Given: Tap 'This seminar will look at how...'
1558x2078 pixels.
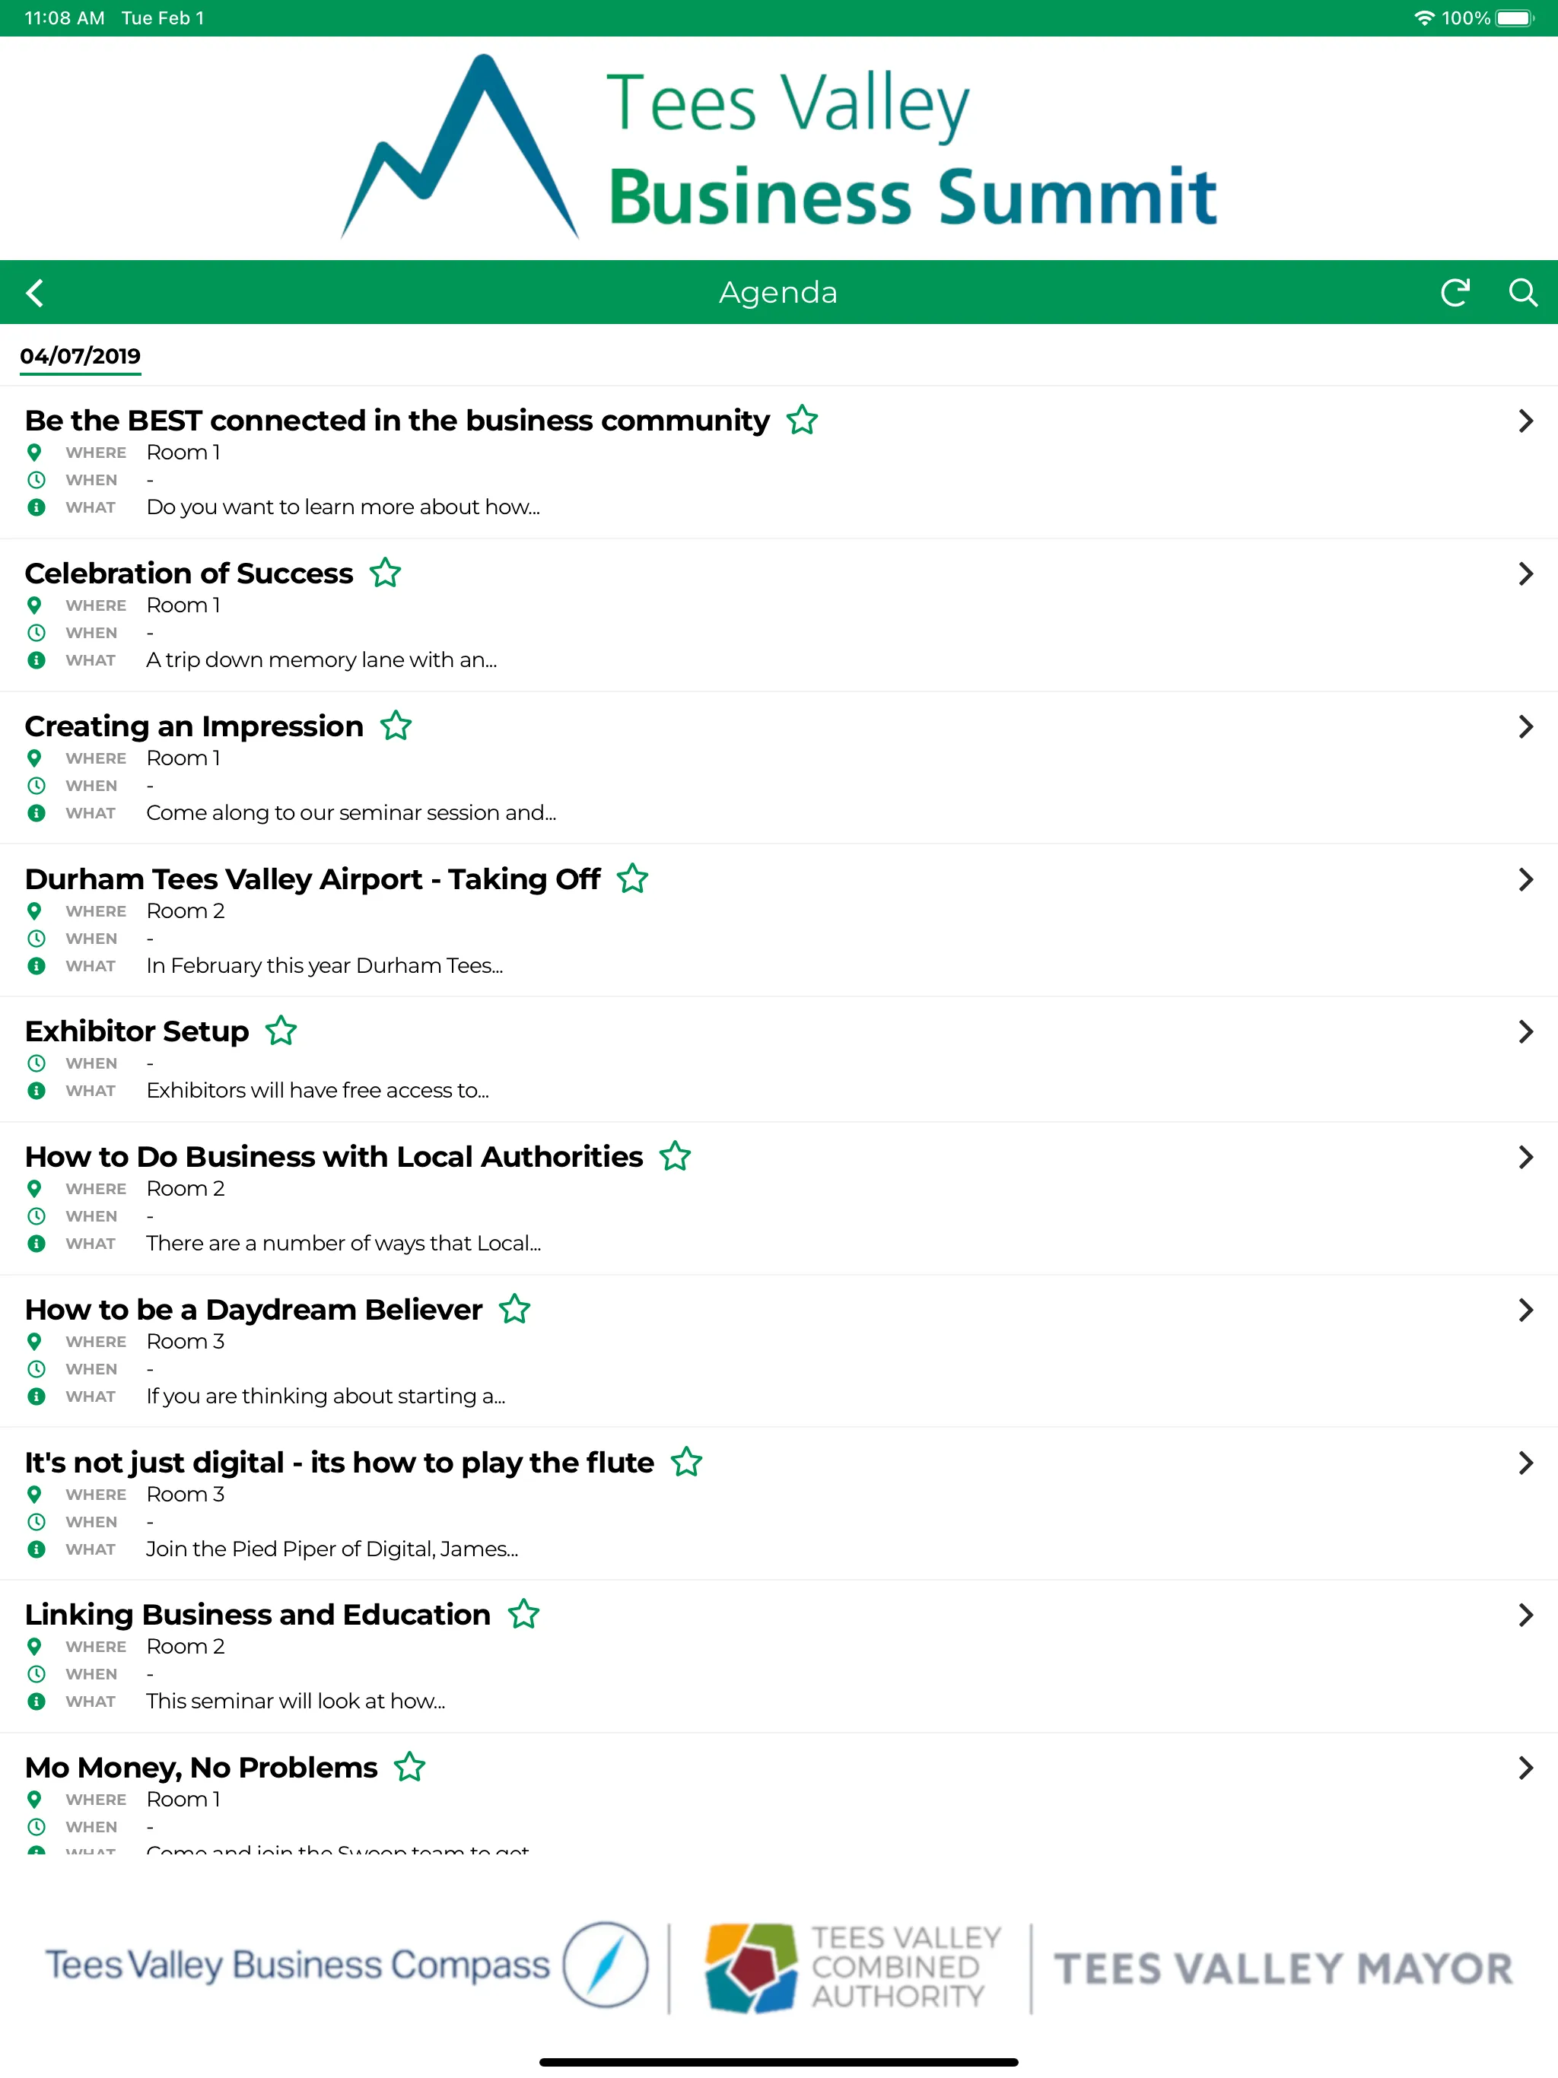Looking at the screenshot, I should point(296,1701).
